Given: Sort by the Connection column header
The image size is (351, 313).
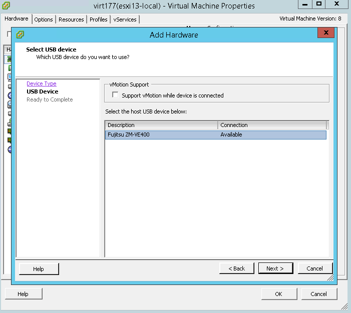Looking at the screenshot, I should coord(272,125).
